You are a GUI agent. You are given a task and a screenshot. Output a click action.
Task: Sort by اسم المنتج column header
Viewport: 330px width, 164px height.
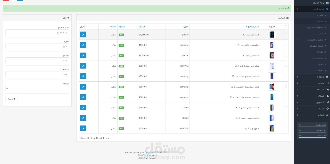click(253, 26)
